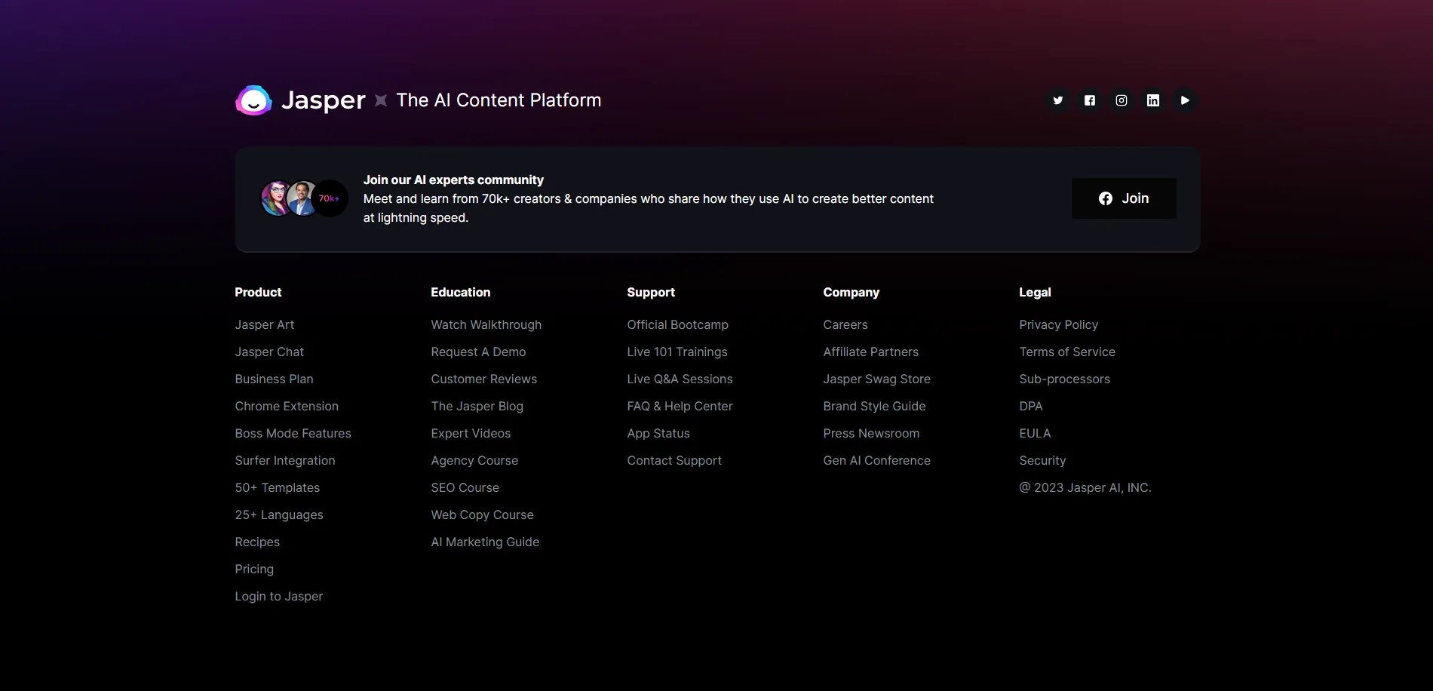Visit The Jasper Blog

(x=477, y=406)
